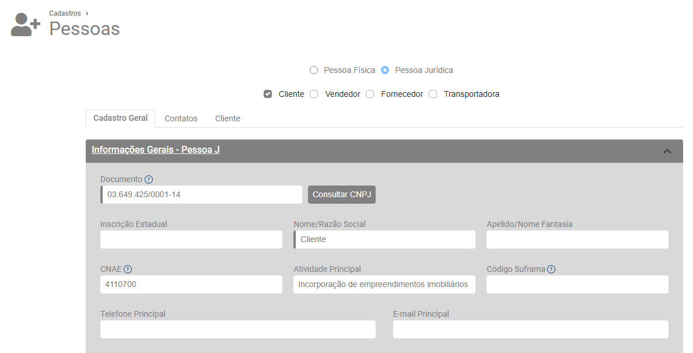Click the Informações Gerais - Pessoa J heading link

pyautogui.click(x=155, y=150)
